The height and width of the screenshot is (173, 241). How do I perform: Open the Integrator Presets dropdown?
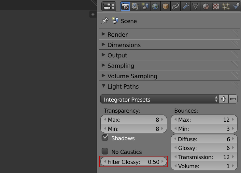(x=160, y=99)
